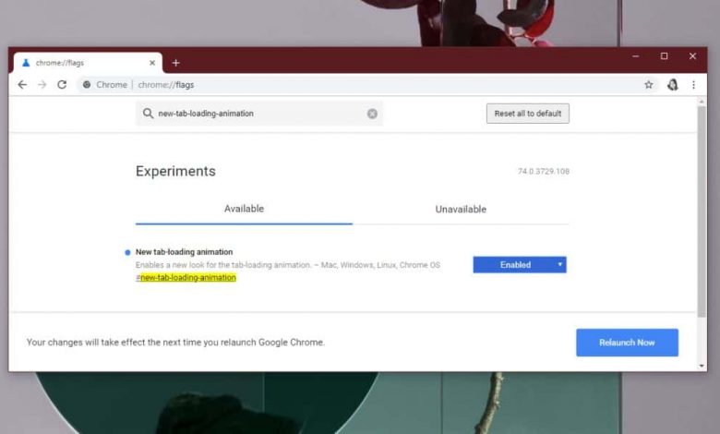Image resolution: width=720 pixels, height=434 pixels.
Task: Click the Chrome site info icon
Action: (x=87, y=85)
